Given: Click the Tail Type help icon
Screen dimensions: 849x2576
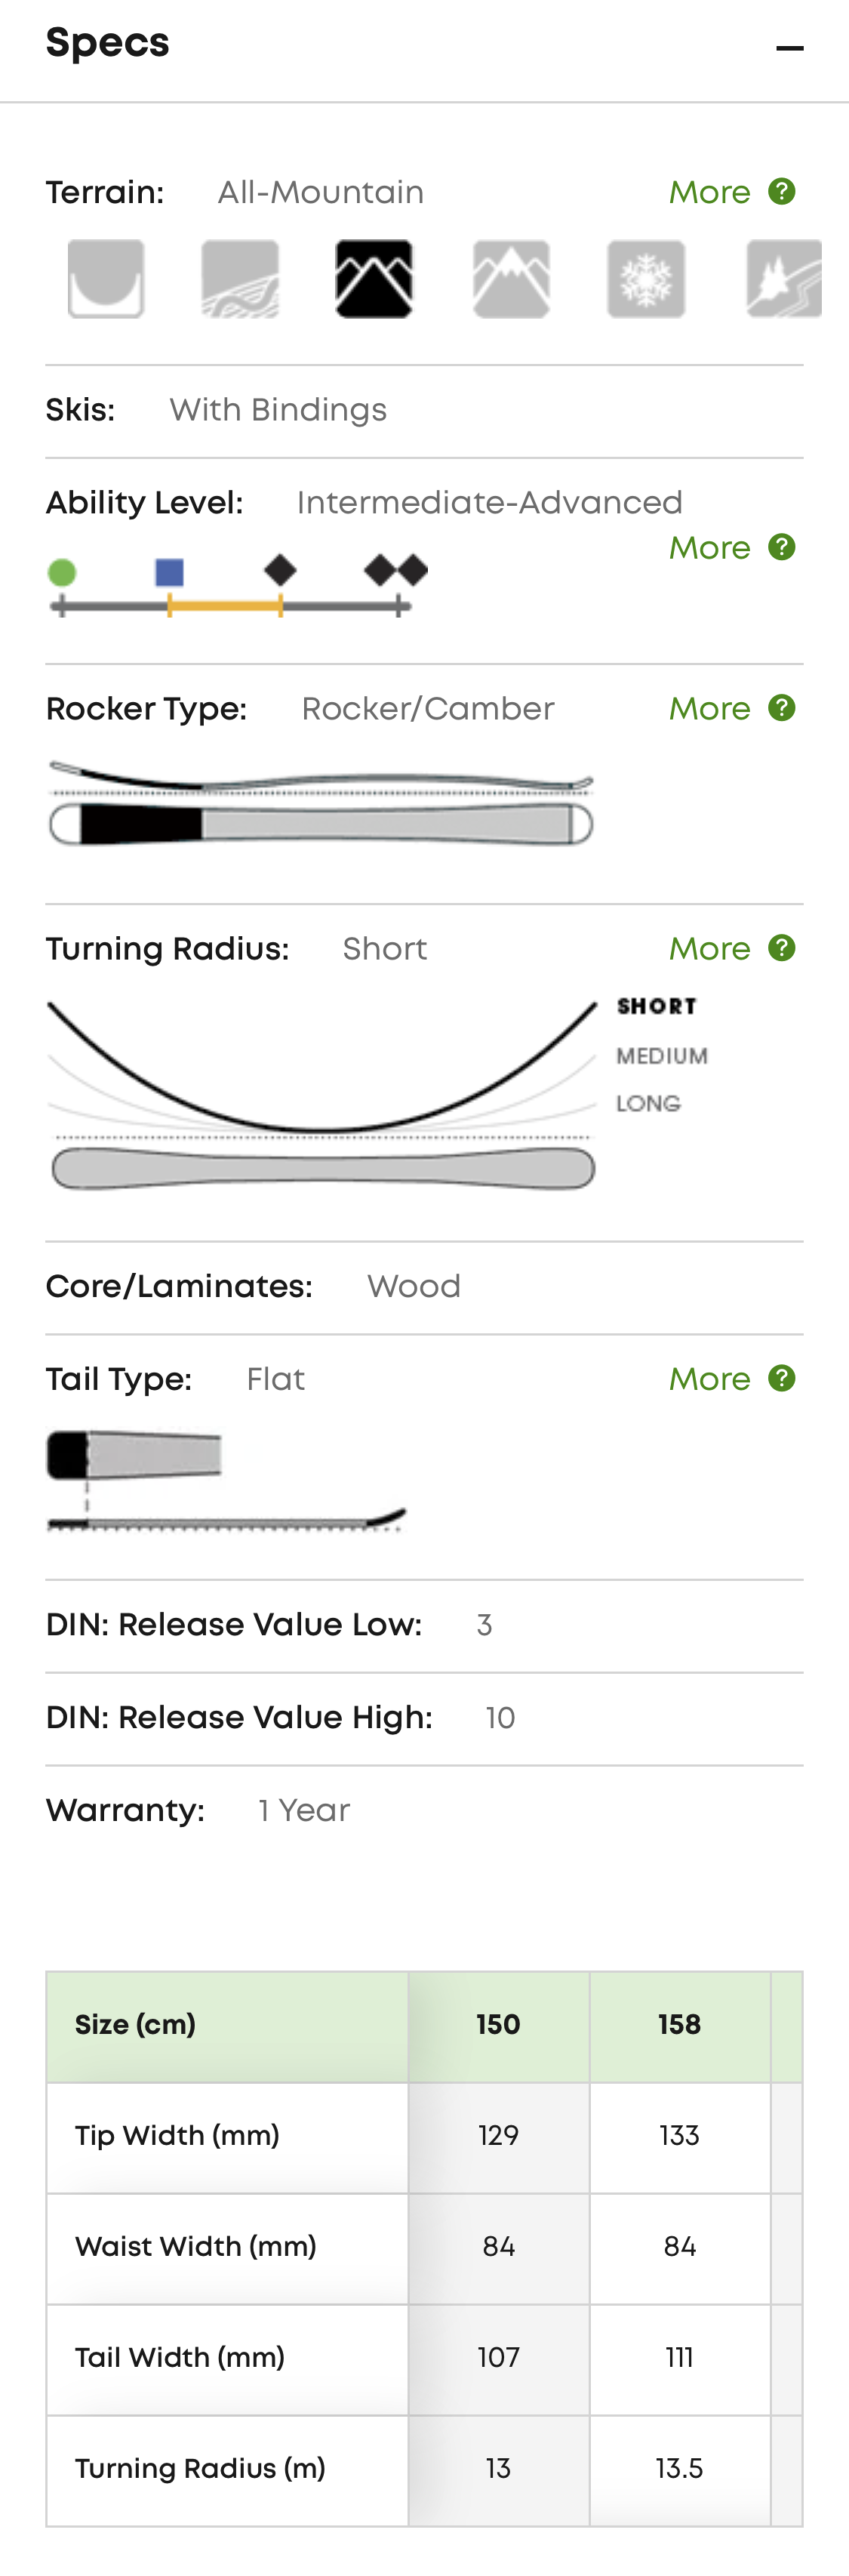Looking at the screenshot, I should (x=782, y=1378).
